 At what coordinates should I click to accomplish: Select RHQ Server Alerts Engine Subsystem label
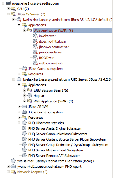(x=55, y=128)
